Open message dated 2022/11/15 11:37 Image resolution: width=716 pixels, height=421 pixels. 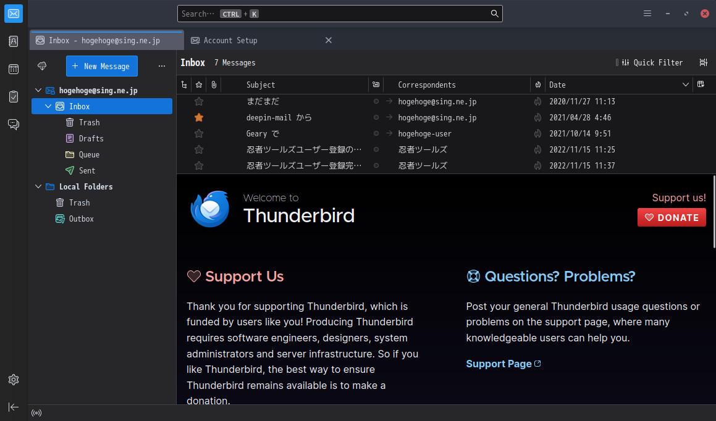click(446, 165)
